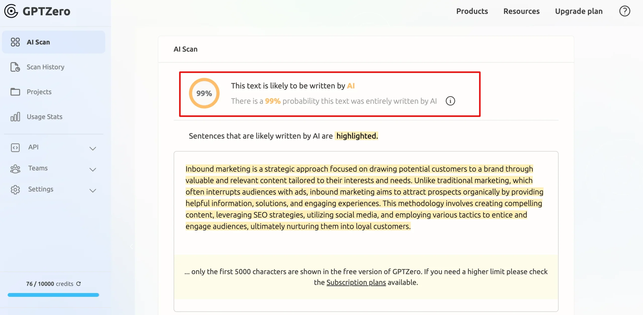Collapse the sidebar with the chevron
643x315 pixels.
click(x=131, y=246)
